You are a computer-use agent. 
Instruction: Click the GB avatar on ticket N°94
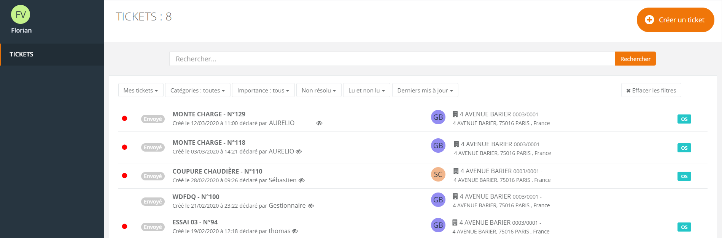[438, 225]
